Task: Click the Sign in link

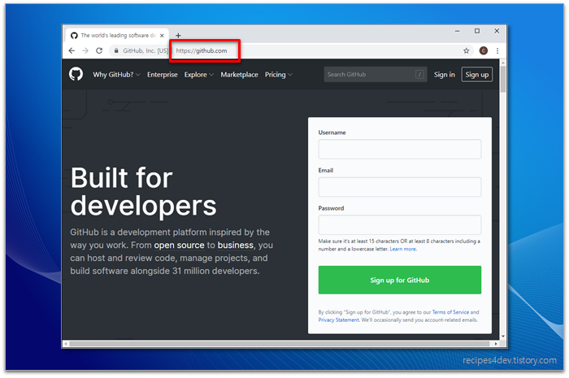Action: [444, 75]
